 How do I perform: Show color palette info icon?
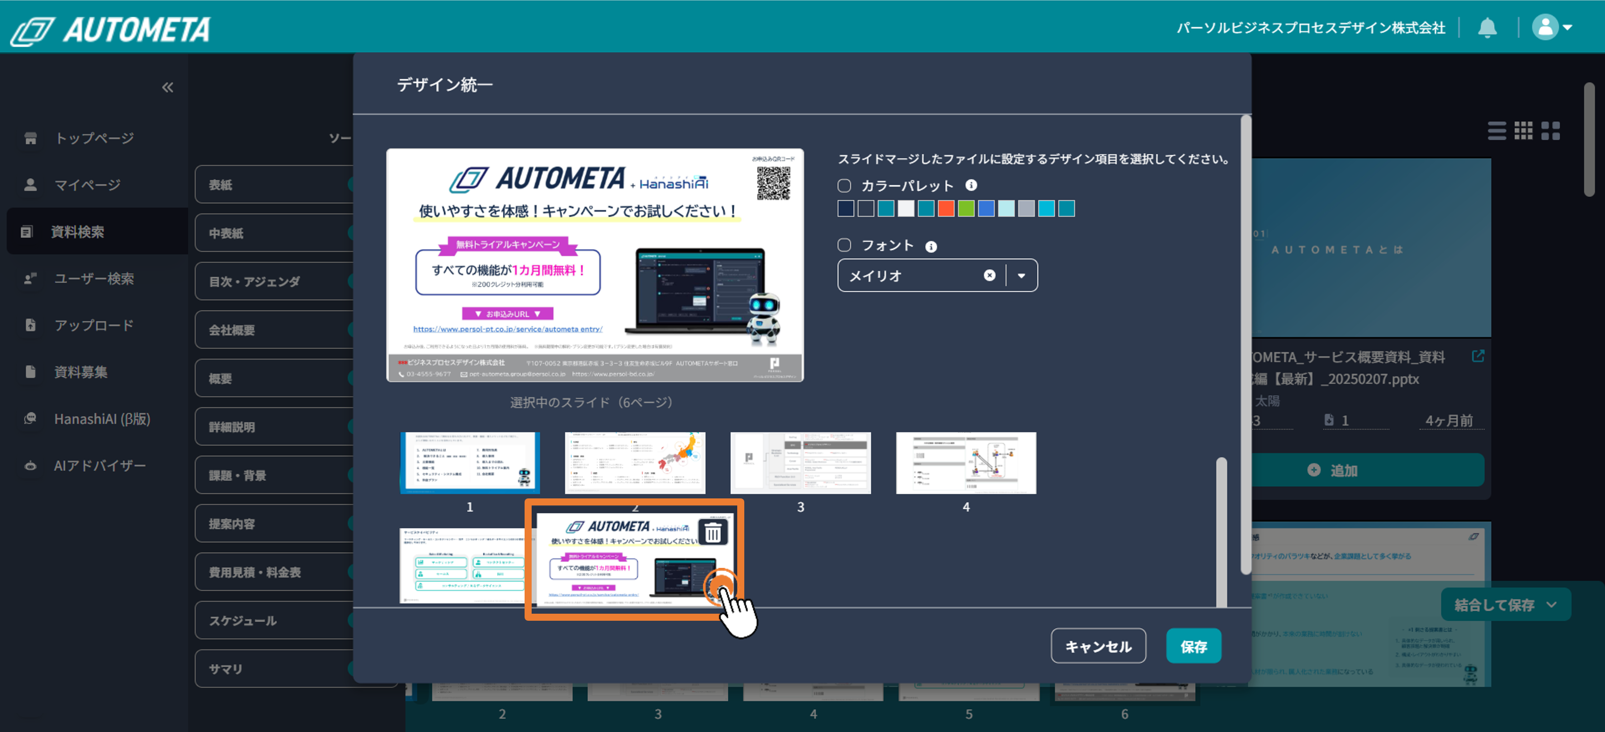971,185
